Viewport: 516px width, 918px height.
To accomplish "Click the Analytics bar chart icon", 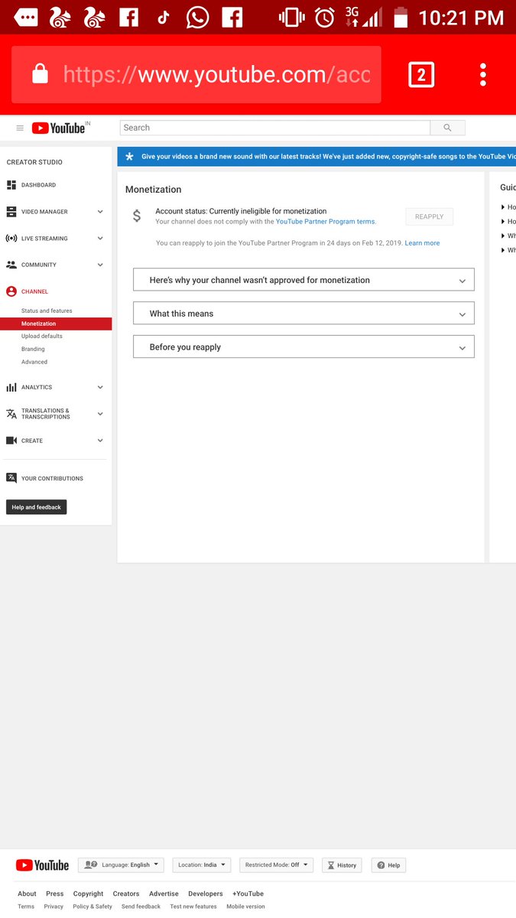I will [x=11, y=388].
